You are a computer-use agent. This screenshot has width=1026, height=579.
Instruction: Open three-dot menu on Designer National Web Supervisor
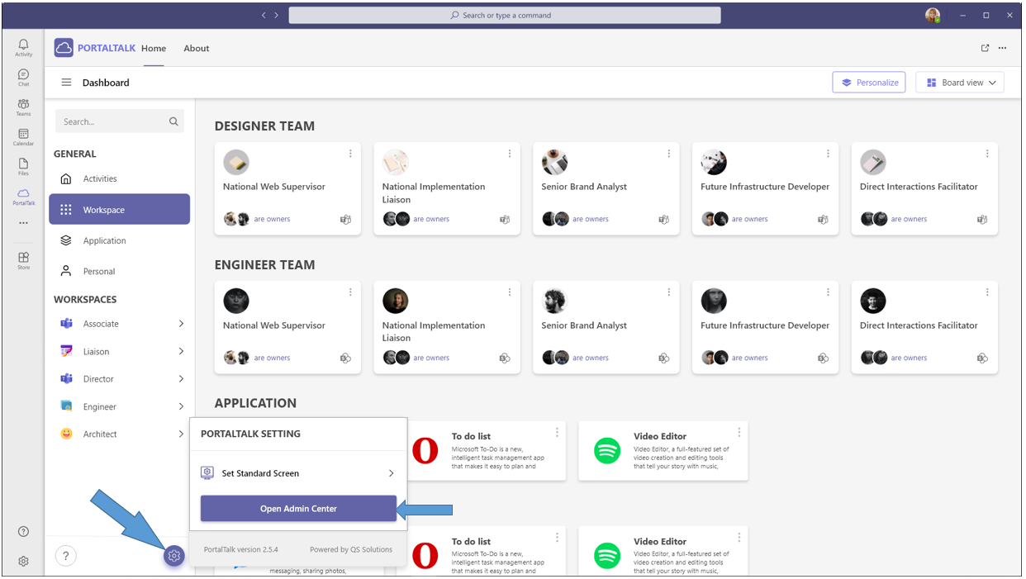click(350, 154)
